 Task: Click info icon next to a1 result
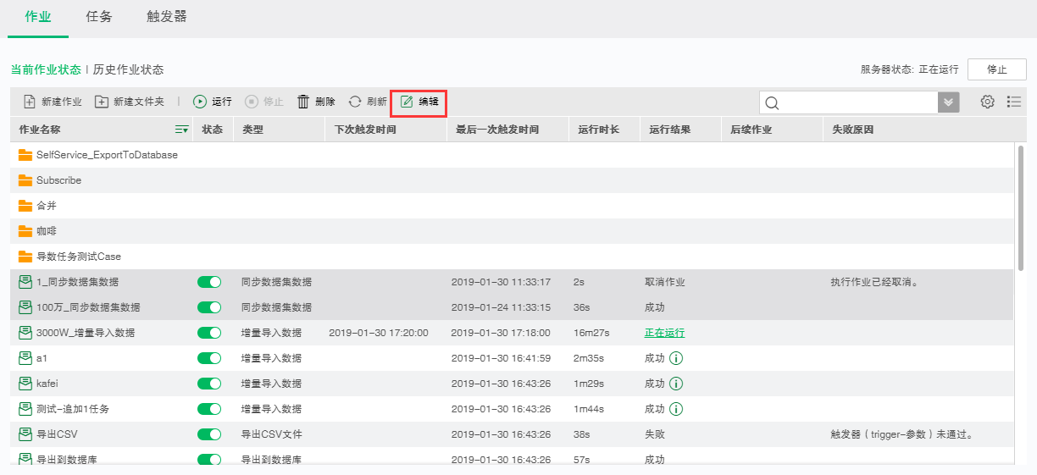coord(676,358)
